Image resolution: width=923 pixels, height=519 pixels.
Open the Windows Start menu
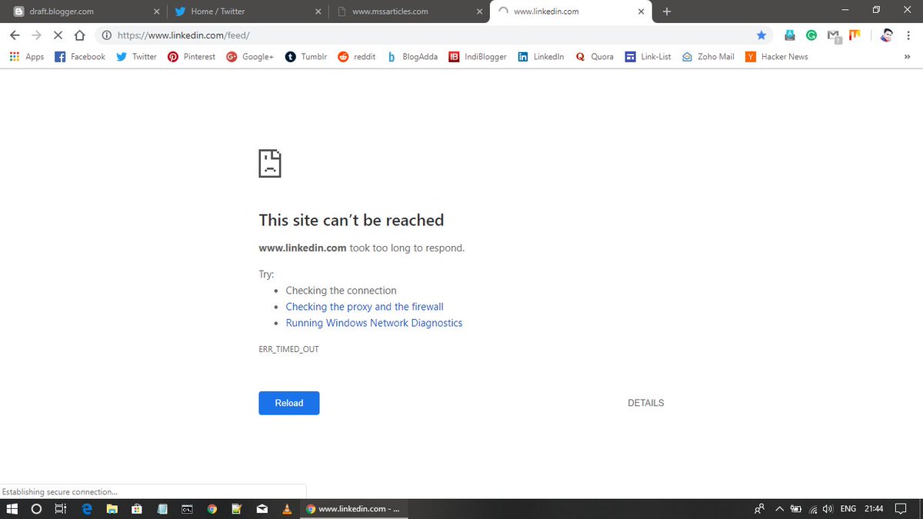coord(12,508)
